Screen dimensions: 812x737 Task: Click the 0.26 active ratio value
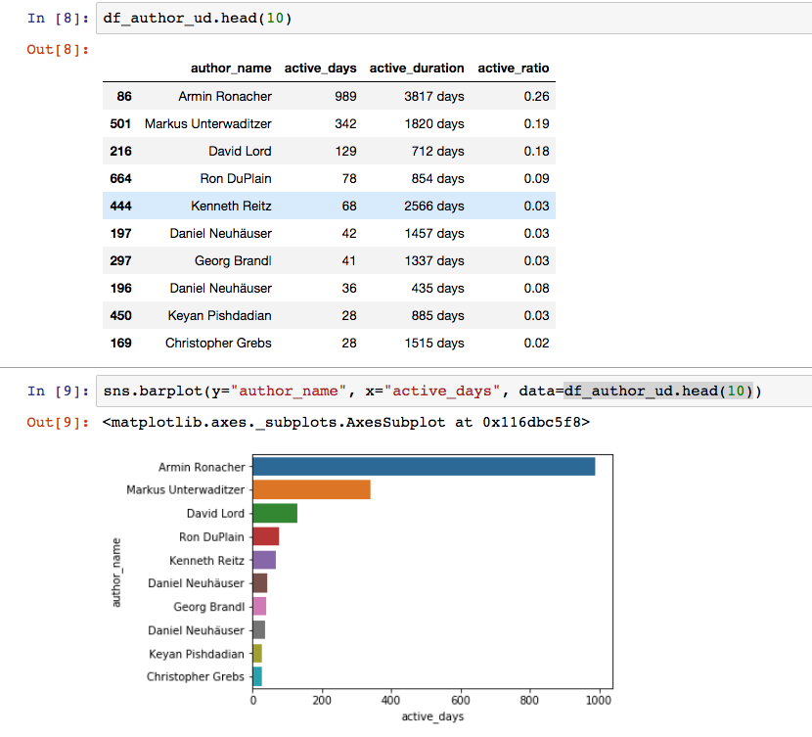point(536,96)
